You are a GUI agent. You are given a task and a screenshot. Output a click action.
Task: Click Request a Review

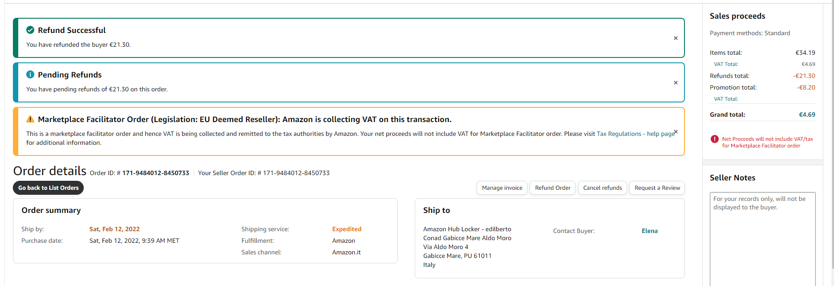point(657,188)
